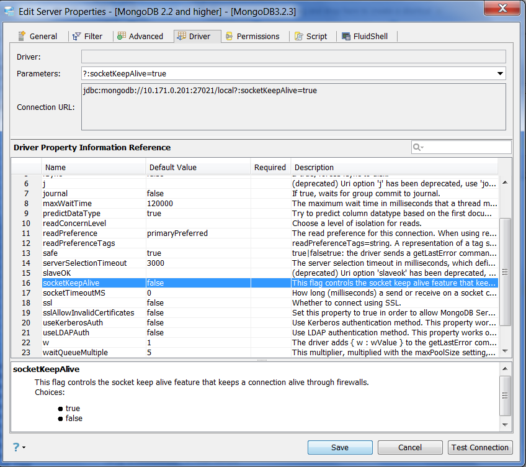Click the 'true' choice in description
This screenshot has height=467, width=526.
(x=73, y=408)
